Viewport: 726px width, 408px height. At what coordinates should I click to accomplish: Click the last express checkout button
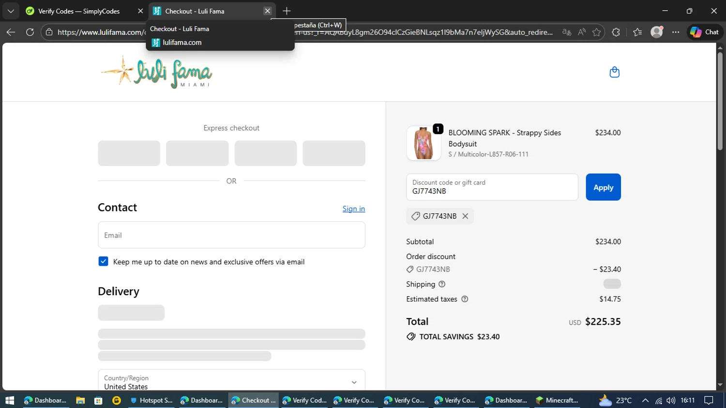(334, 153)
